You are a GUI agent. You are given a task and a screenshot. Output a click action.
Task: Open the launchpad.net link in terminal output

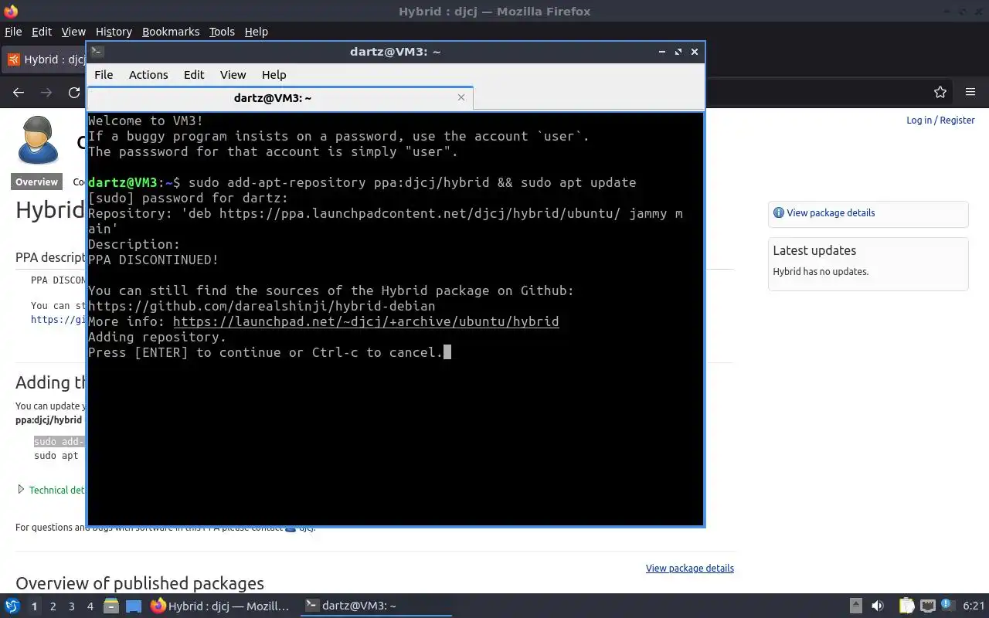pyautogui.click(x=365, y=321)
